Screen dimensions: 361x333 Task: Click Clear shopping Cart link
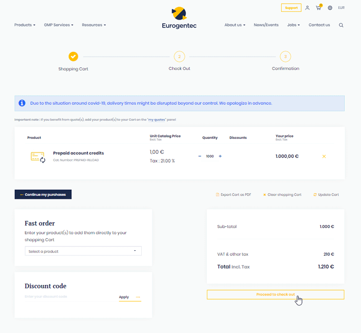click(x=282, y=195)
